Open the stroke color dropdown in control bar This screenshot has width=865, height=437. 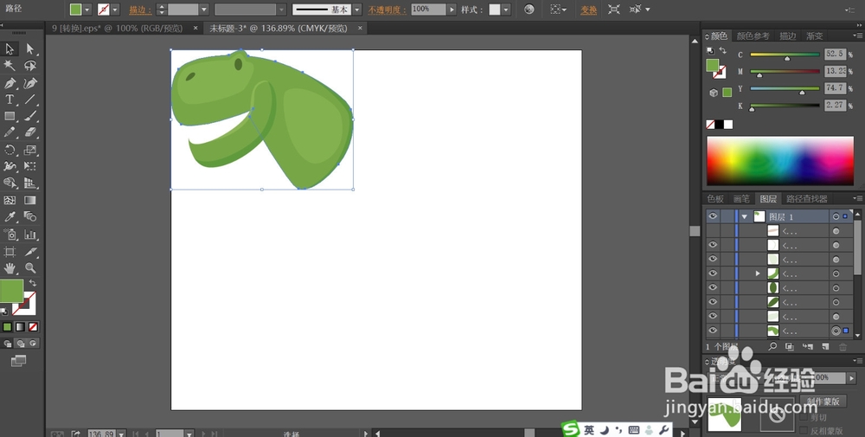coord(115,10)
